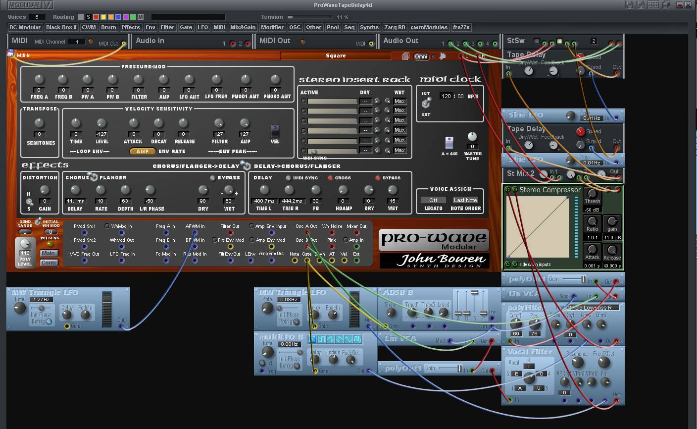Open the Legato Off dropdown

pyautogui.click(x=433, y=200)
